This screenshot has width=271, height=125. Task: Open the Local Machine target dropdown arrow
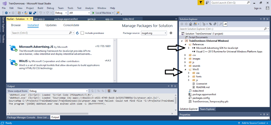coord(113,13)
